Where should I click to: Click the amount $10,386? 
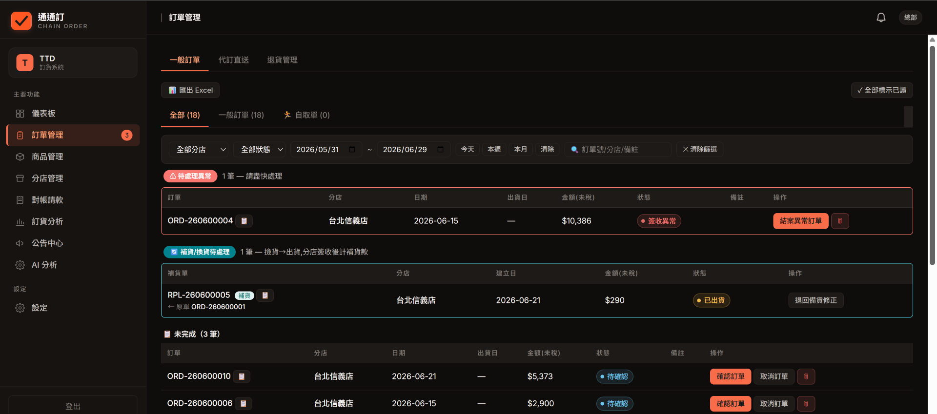tap(576, 221)
